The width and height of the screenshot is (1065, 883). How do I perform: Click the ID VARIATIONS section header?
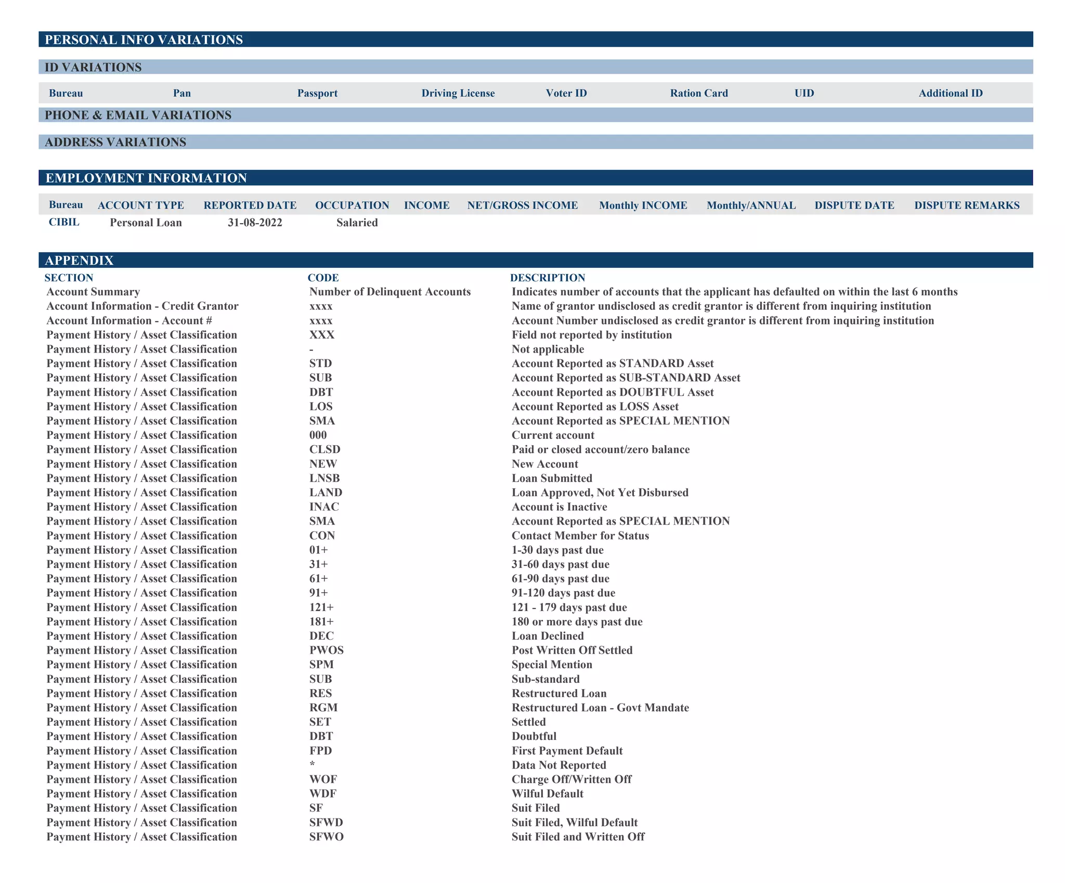tap(536, 67)
